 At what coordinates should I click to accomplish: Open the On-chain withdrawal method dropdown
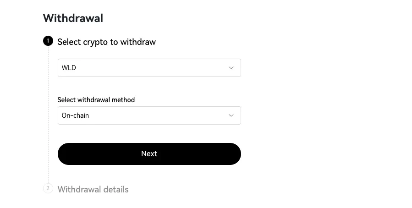[x=149, y=115]
